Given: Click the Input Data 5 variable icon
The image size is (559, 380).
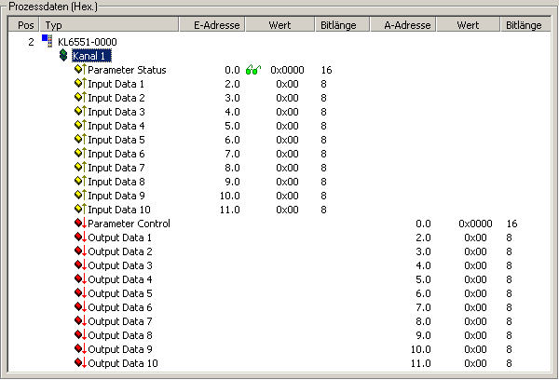Looking at the screenshot, I should click(80, 139).
